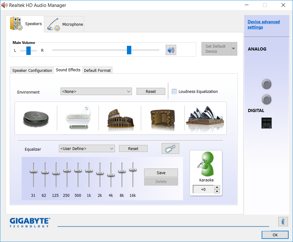Click the Equalizer Reset button

point(133,148)
